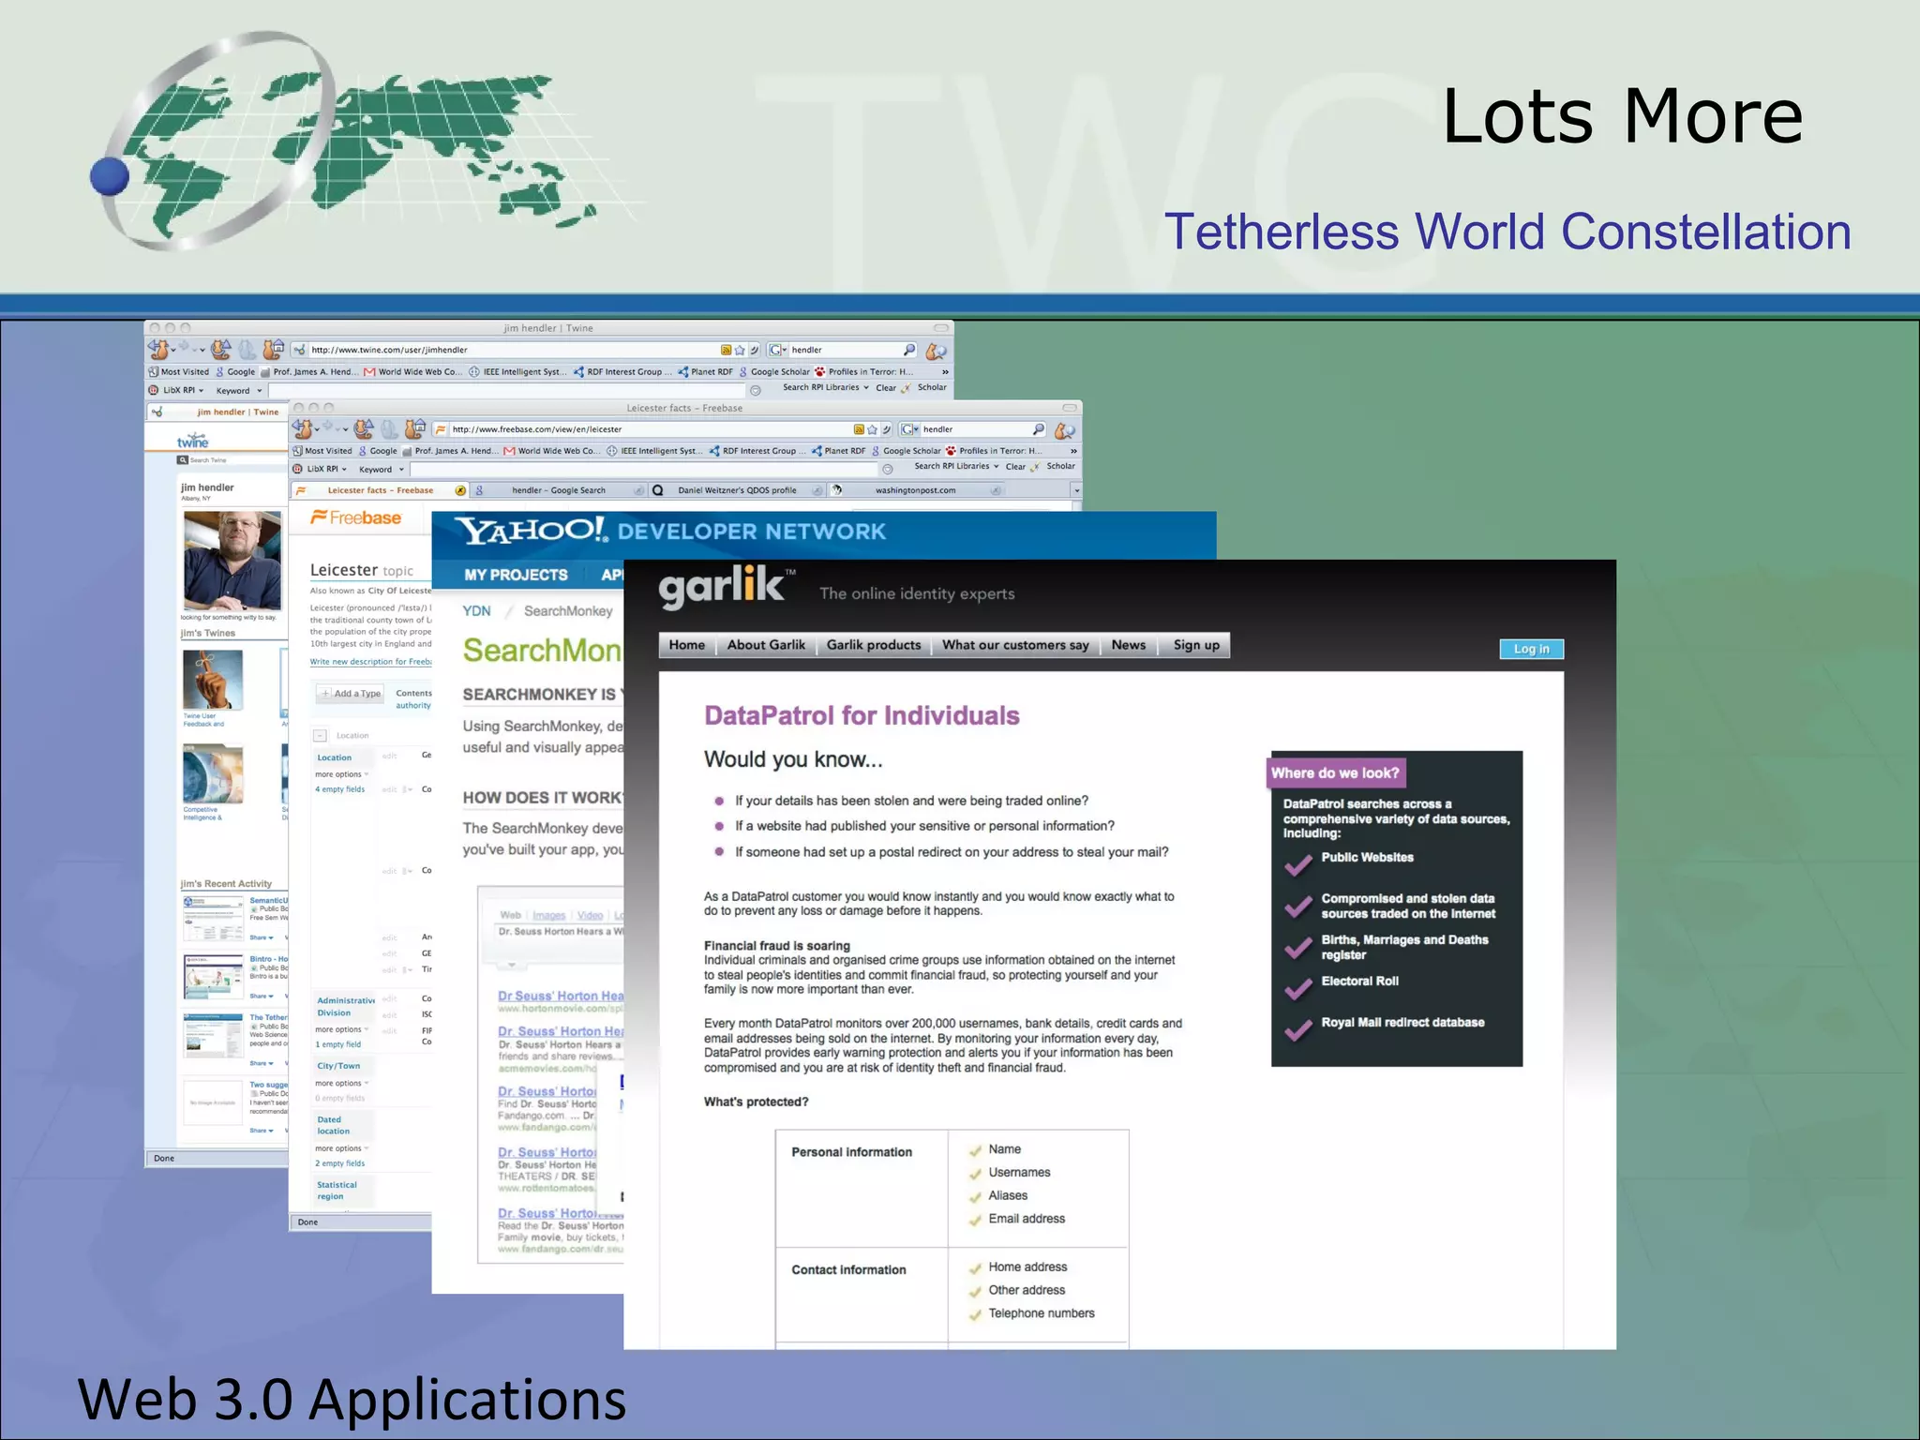Open the News item in garlik navigation

[x=1129, y=645]
